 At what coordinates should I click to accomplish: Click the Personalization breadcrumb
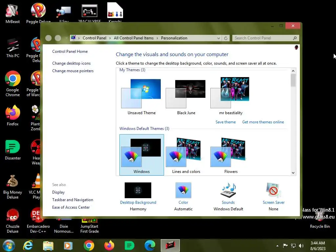tap(174, 38)
